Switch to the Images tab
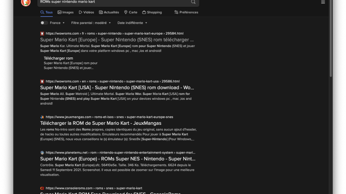Viewport: 346px width, 194px height. 66,12
